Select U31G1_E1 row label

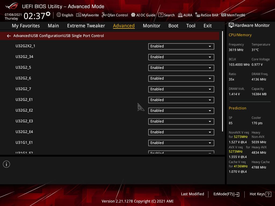(24, 142)
